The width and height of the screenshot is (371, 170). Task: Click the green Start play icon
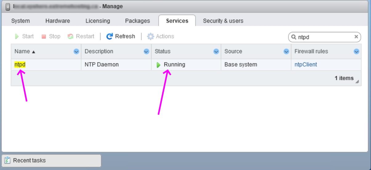click(x=17, y=37)
